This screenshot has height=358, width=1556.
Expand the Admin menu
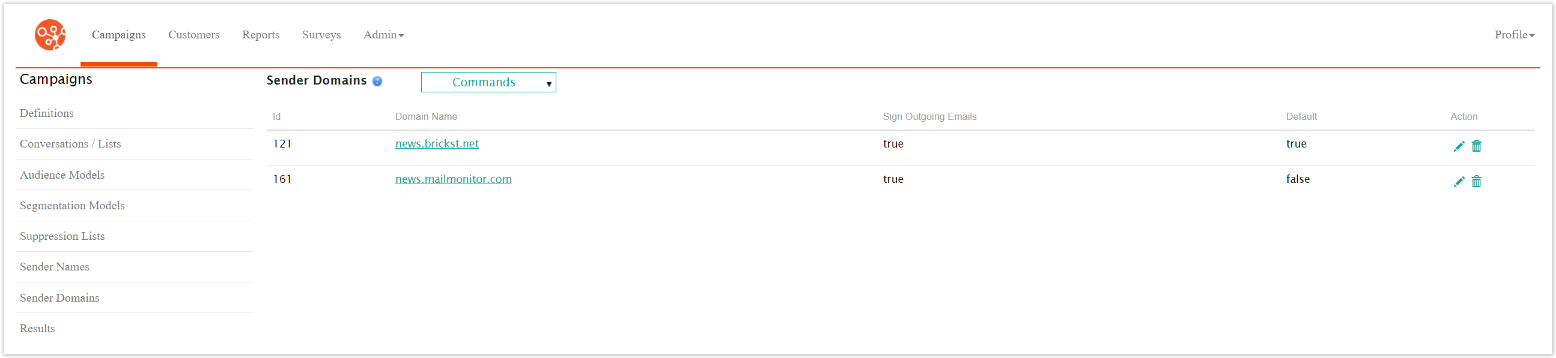(x=383, y=35)
